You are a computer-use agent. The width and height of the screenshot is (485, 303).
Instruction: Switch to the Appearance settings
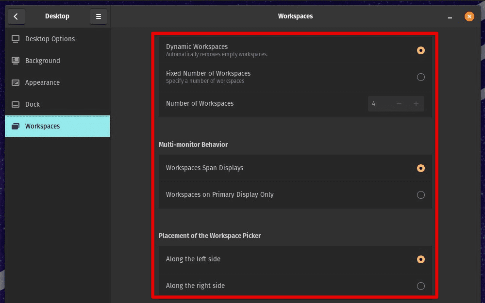58,82
